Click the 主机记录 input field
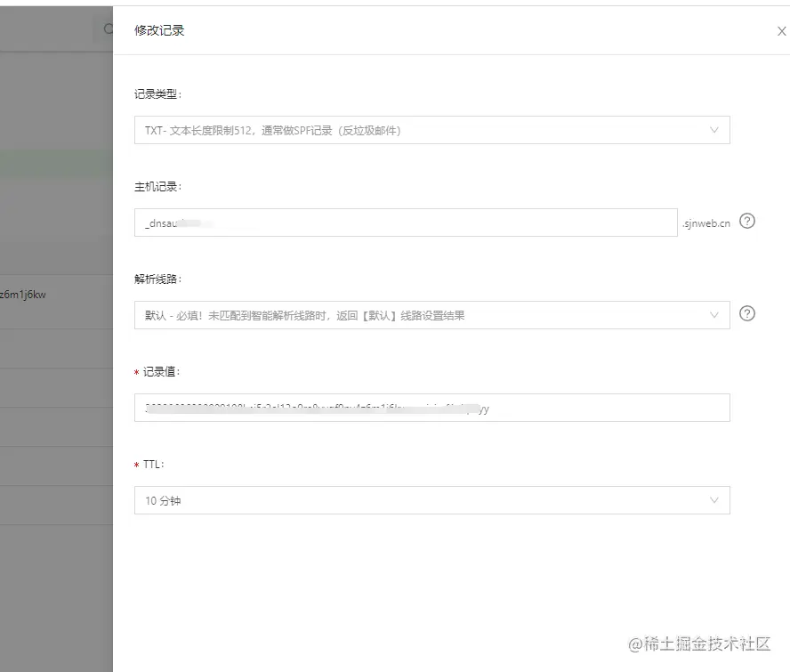 (x=406, y=223)
